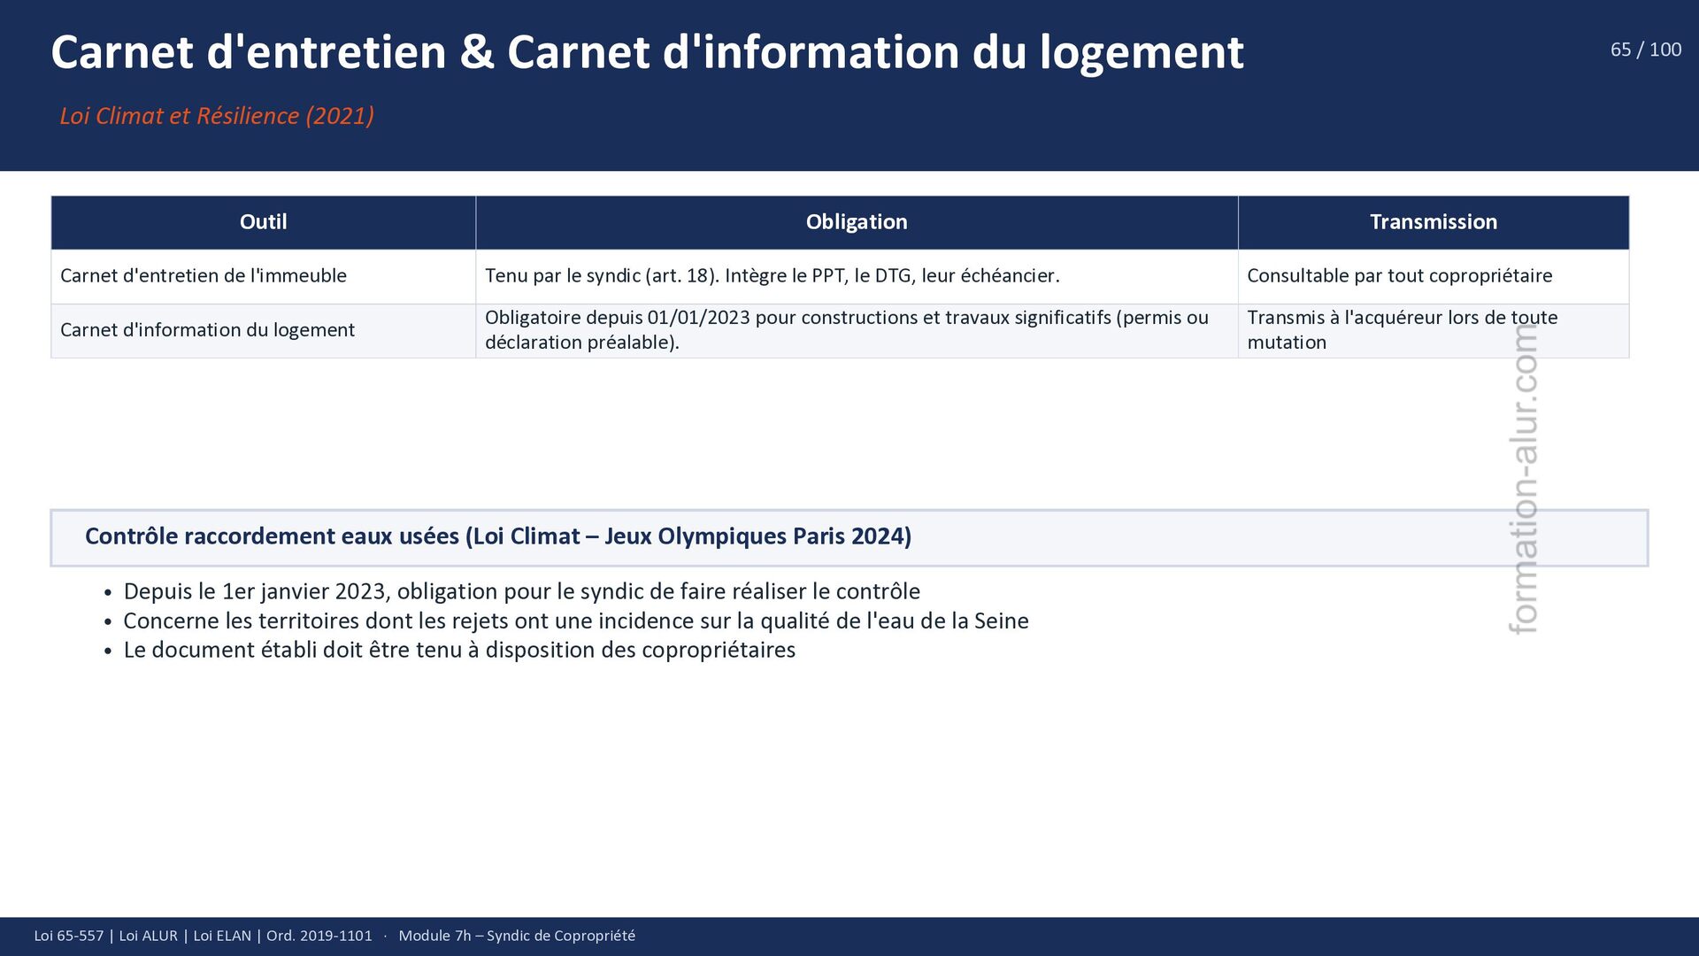Screen dimensions: 1699x956
Task: Click footer text 'Loi 65-557 | Loi ALUR'
Action: point(105,936)
